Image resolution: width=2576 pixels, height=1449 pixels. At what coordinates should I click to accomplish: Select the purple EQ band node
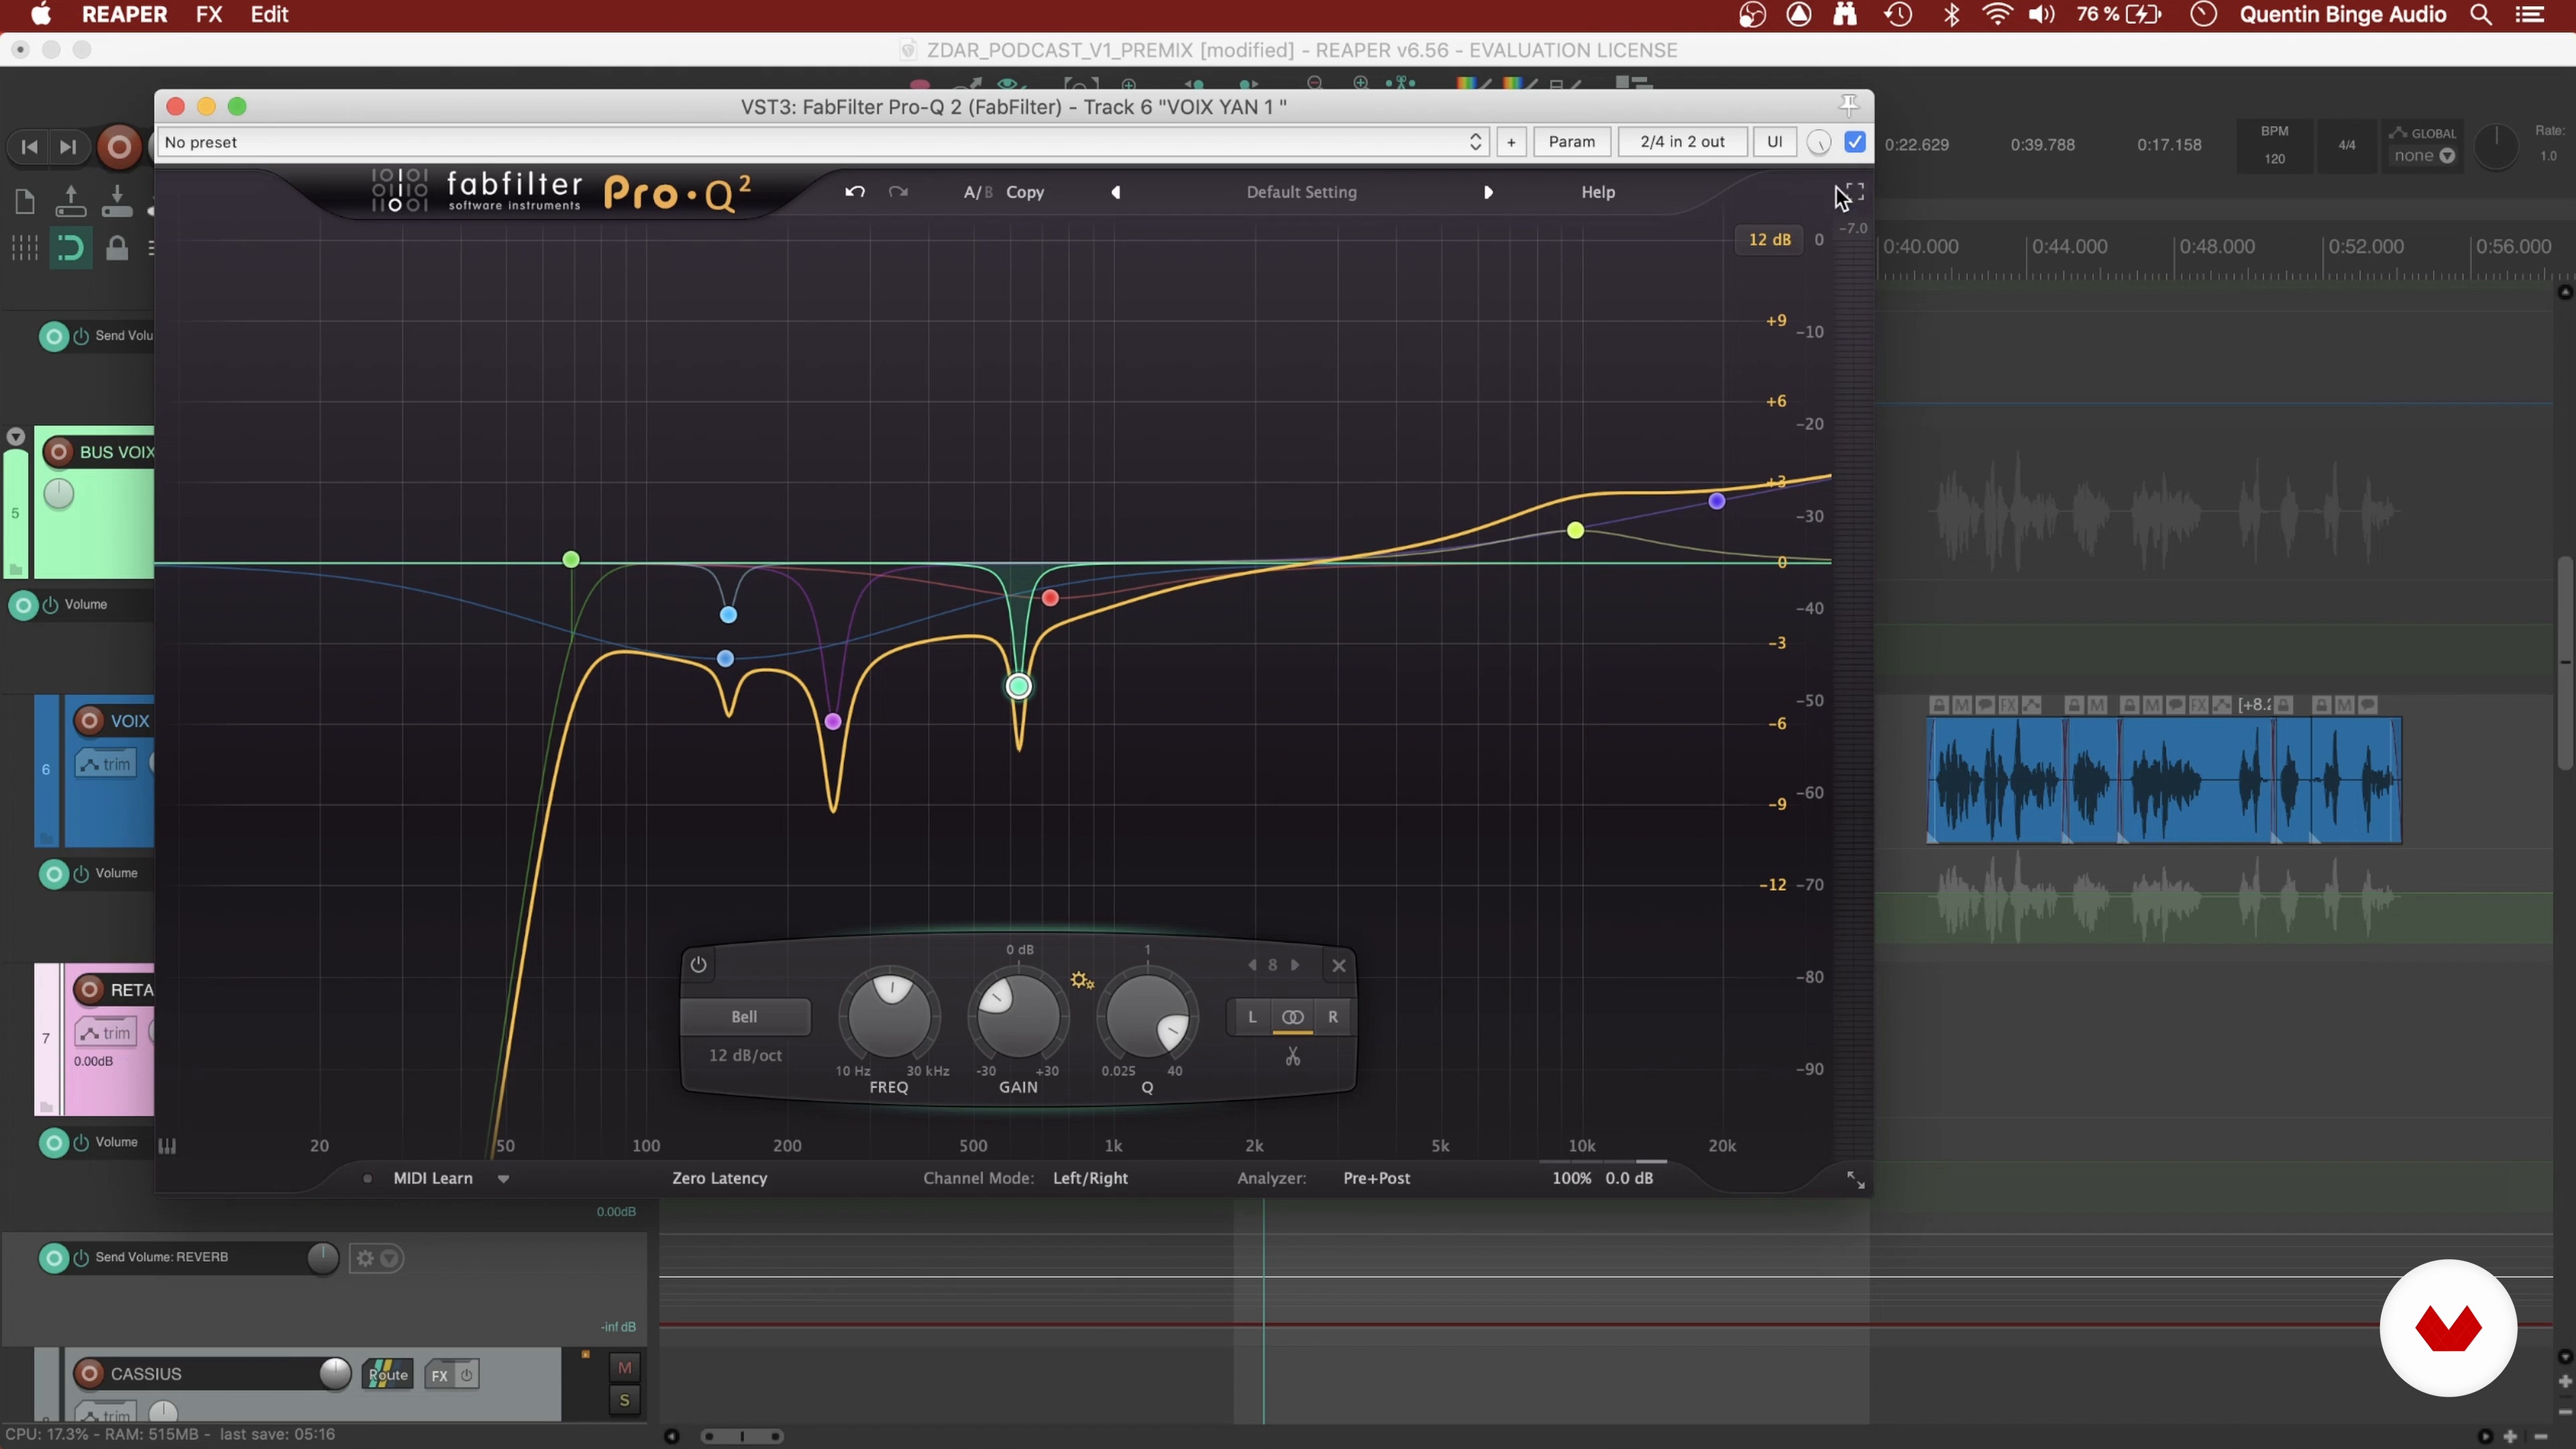click(x=833, y=721)
